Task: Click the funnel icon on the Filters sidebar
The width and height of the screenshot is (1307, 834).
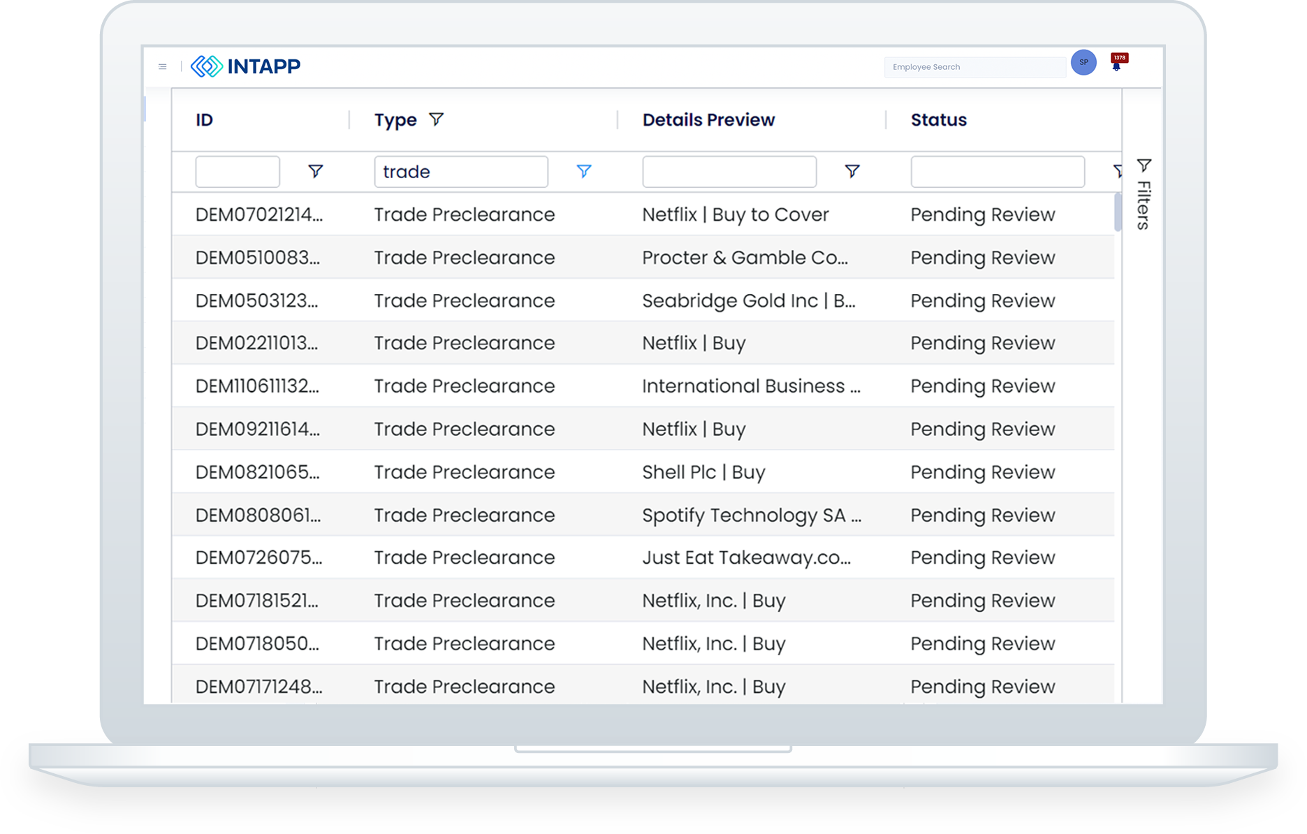Action: coord(1144,166)
